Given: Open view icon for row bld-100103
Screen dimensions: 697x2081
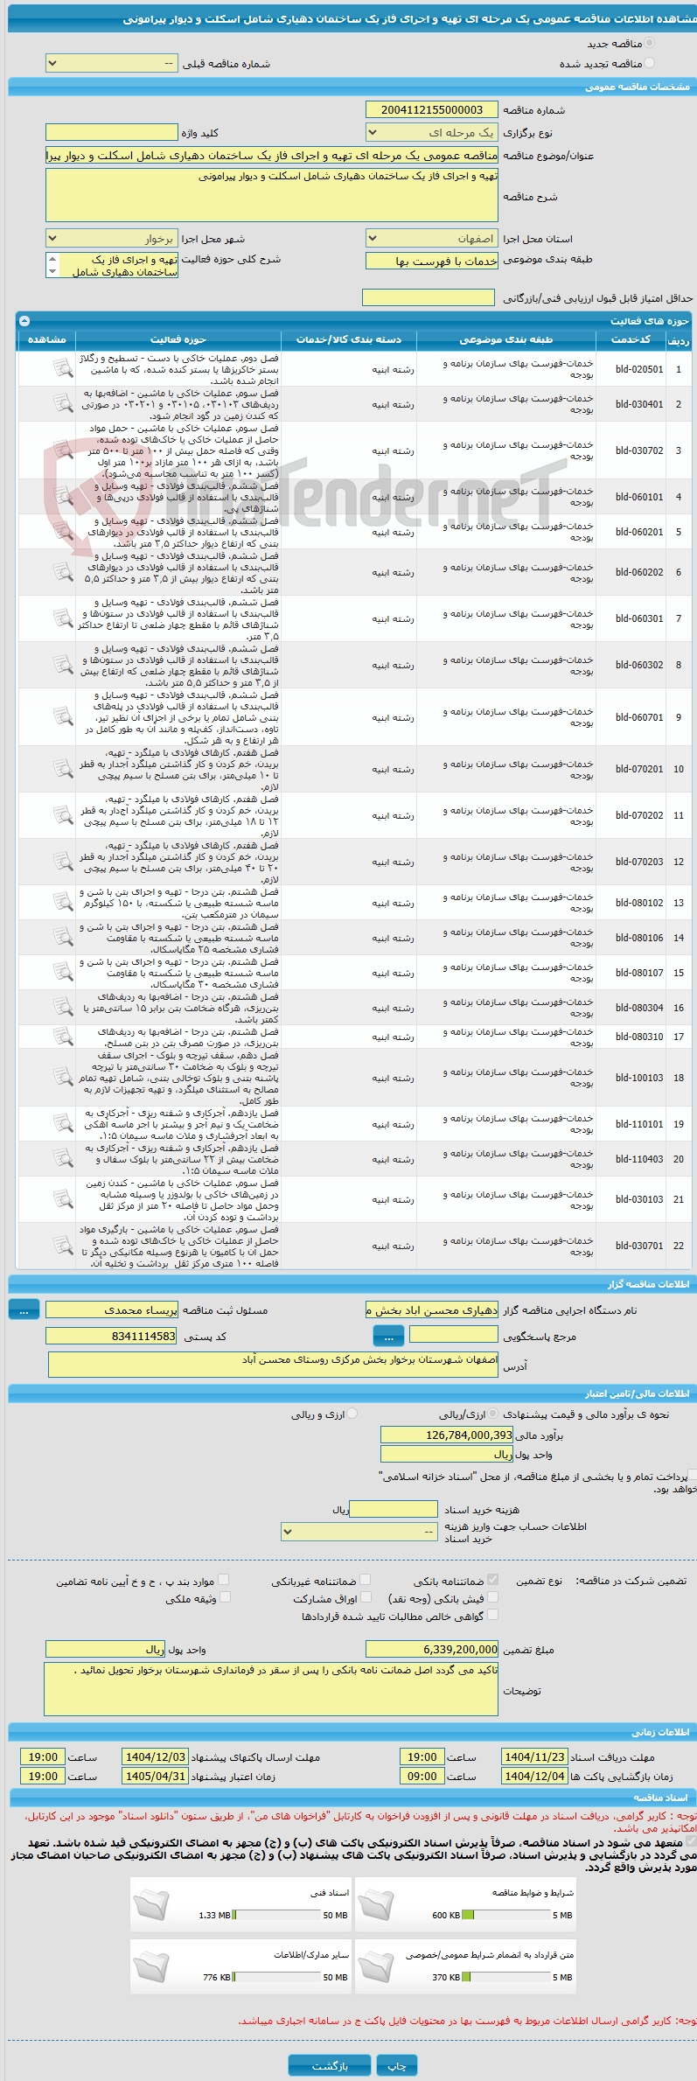Looking at the screenshot, I should (x=62, y=1077).
